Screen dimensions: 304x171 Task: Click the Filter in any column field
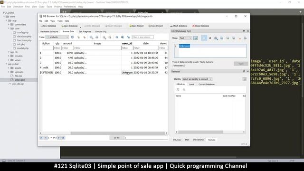point(142,37)
